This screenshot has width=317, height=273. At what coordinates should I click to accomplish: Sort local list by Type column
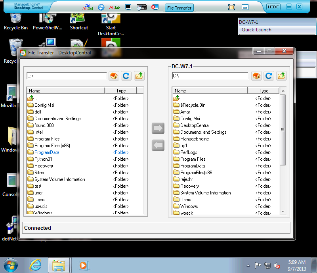pos(121,91)
